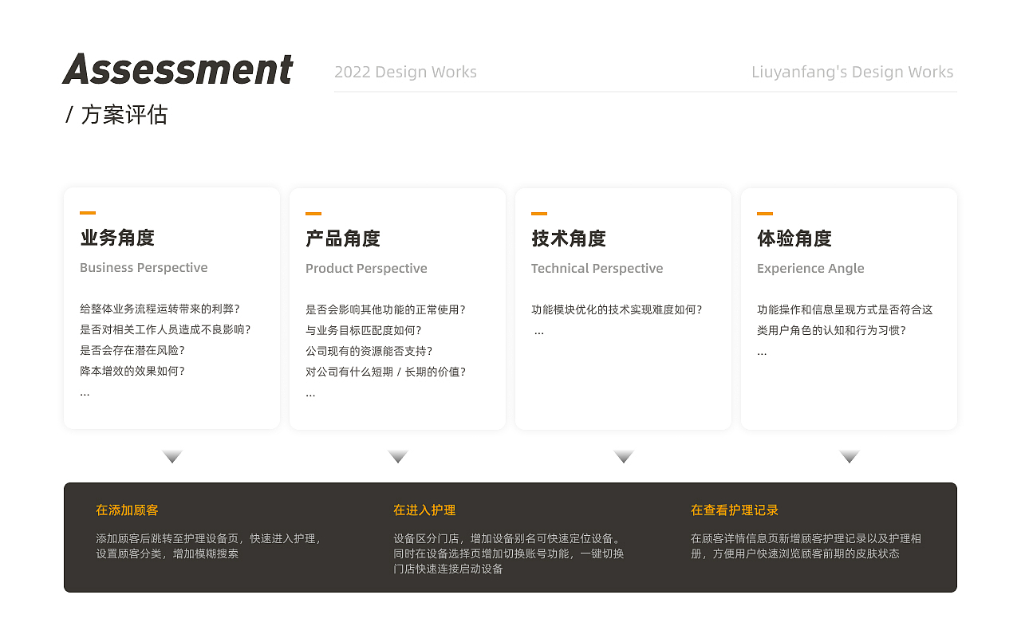The height and width of the screenshot is (638, 1021).
Task: Click line 是否会存在潜在风险？
Action: [132, 350]
